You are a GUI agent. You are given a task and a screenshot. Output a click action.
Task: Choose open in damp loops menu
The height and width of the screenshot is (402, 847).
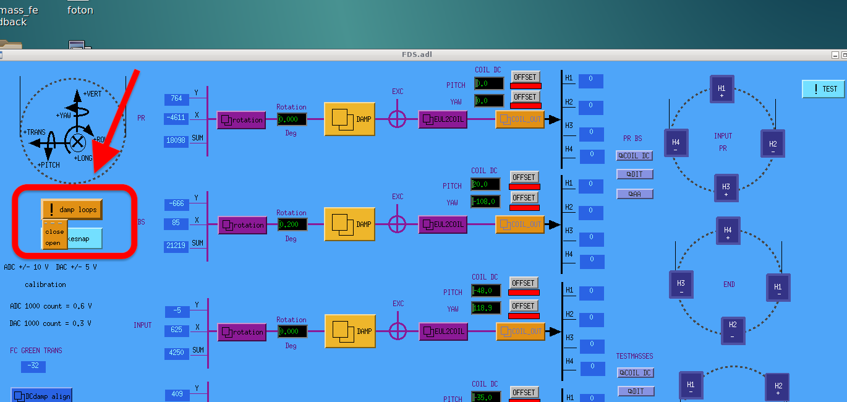[53, 242]
